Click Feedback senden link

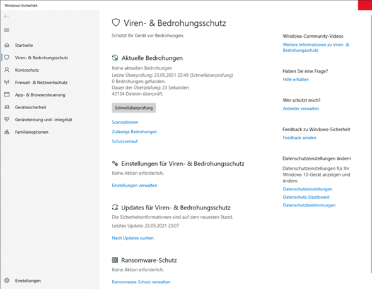pyautogui.click(x=299, y=138)
